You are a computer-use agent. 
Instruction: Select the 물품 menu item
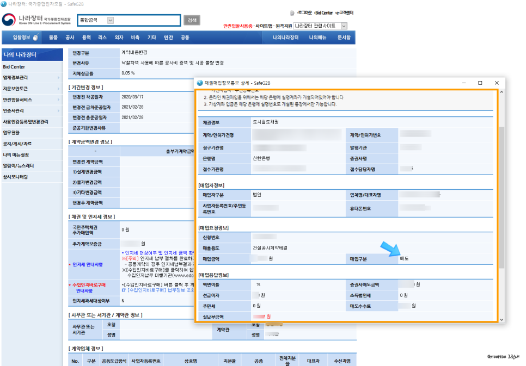click(53, 38)
